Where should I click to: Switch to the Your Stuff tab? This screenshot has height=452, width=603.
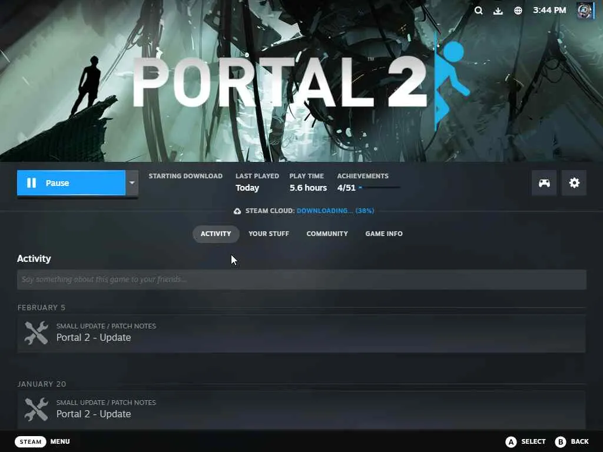pyautogui.click(x=269, y=234)
